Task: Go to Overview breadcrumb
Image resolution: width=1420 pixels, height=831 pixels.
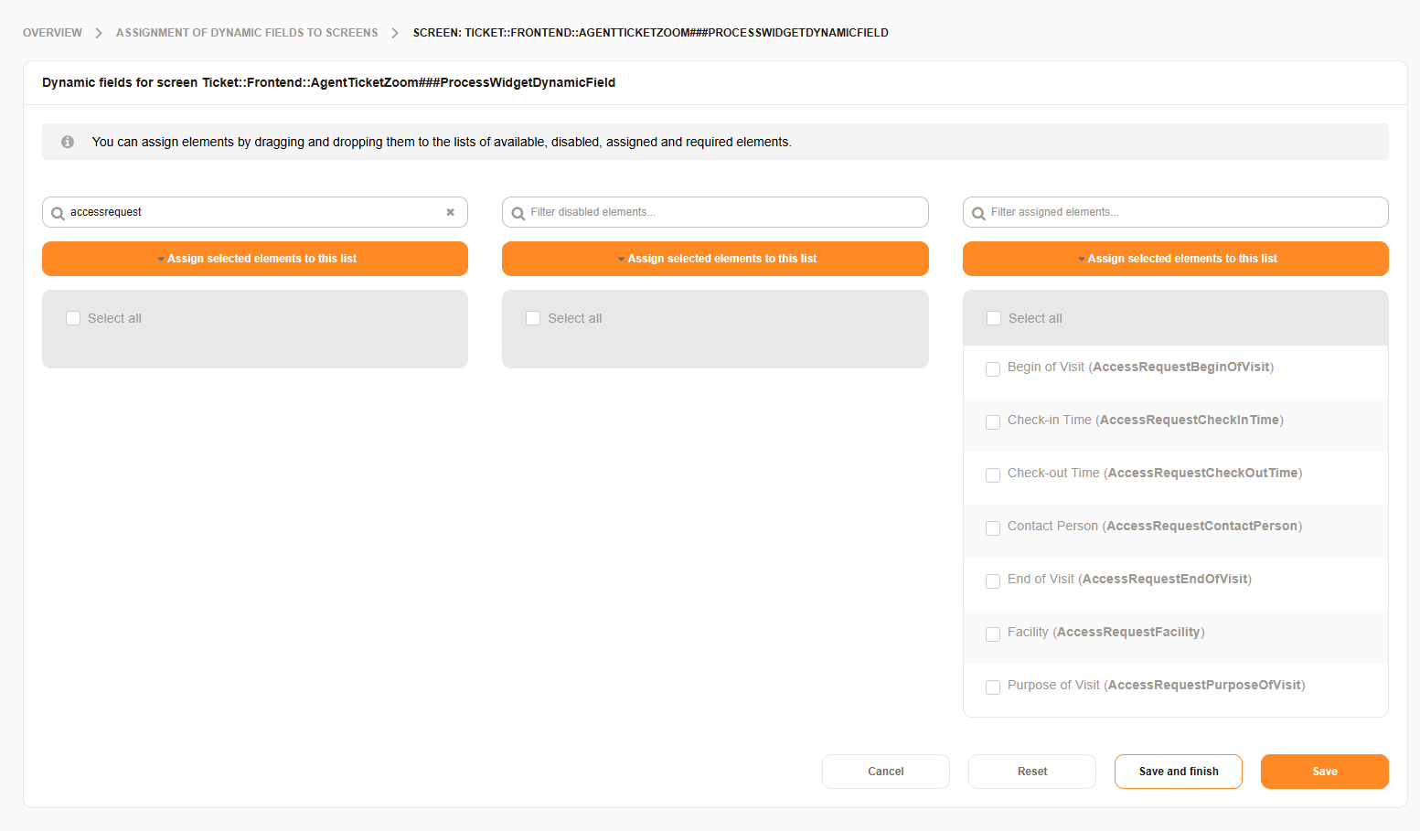Action: click(52, 33)
